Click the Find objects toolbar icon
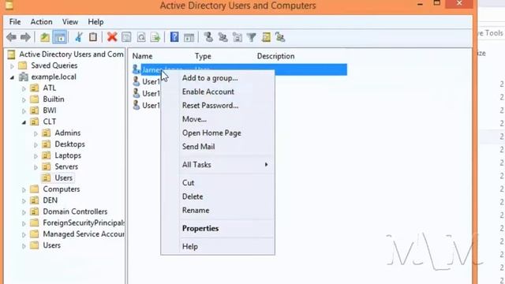Image resolution: width=505 pixels, height=284 pixels. pos(266,37)
